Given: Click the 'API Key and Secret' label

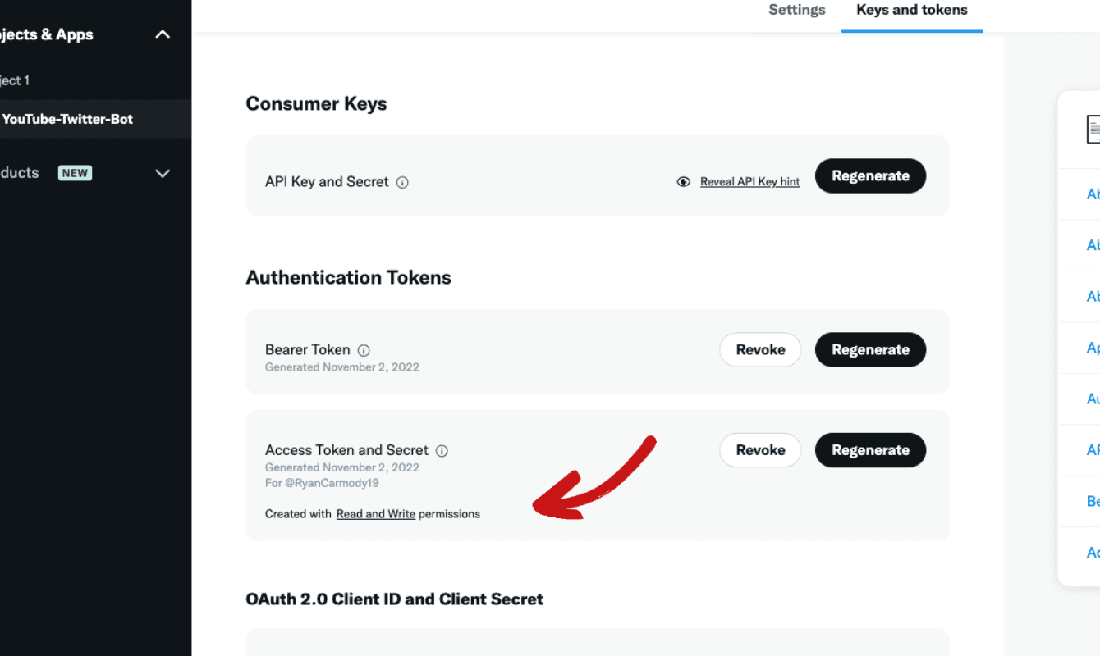Looking at the screenshot, I should [327, 182].
